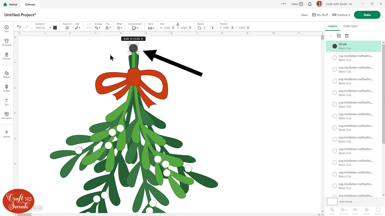Screen dimensions: 385x216
Task: Open Templates from the sidebar
Action: (6, 42)
